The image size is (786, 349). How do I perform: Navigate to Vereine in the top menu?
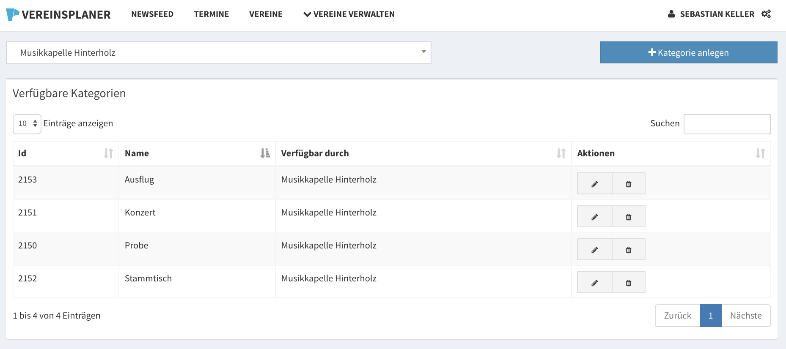click(266, 14)
